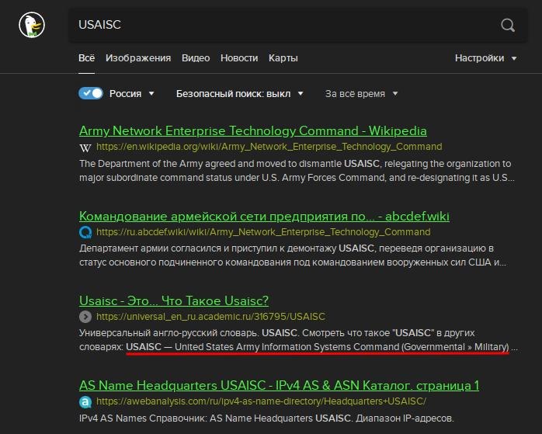Click the academic.ru grey arrow favicon
The height and width of the screenshot is (434, 542).
85,317
